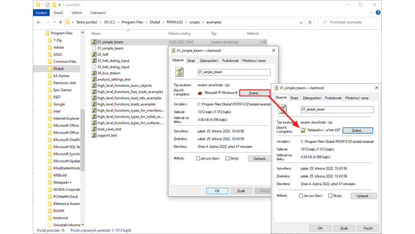Screen dimensions: 415x234
Task: Click OK in left properties dialog
Action: 217,191
